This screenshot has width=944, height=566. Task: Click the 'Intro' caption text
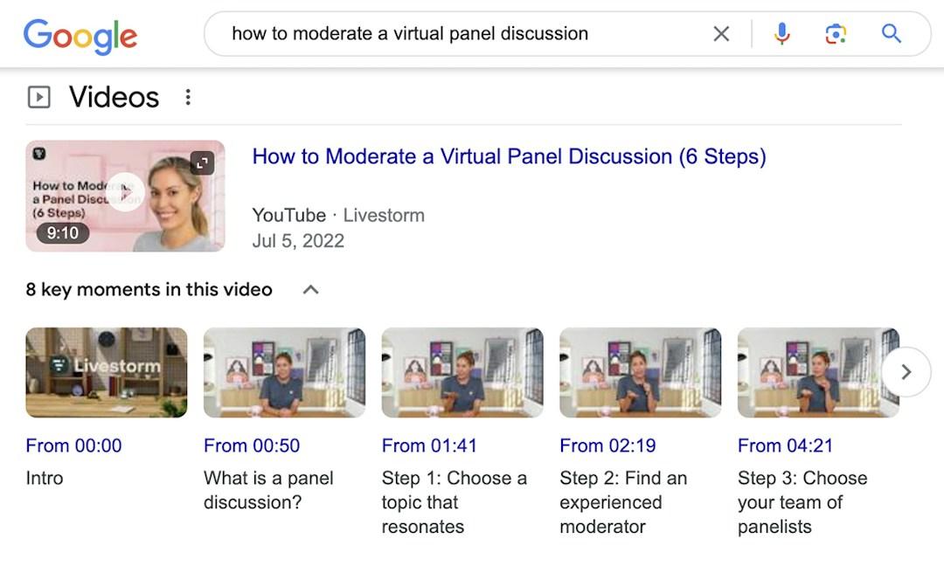pyautogui.click(x=45, y=478)
